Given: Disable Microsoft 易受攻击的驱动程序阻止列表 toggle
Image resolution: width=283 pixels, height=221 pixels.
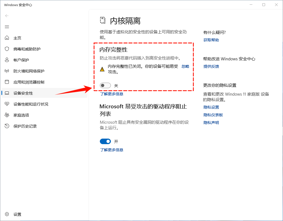Looking at the screenshot, I should pos(105,141).
